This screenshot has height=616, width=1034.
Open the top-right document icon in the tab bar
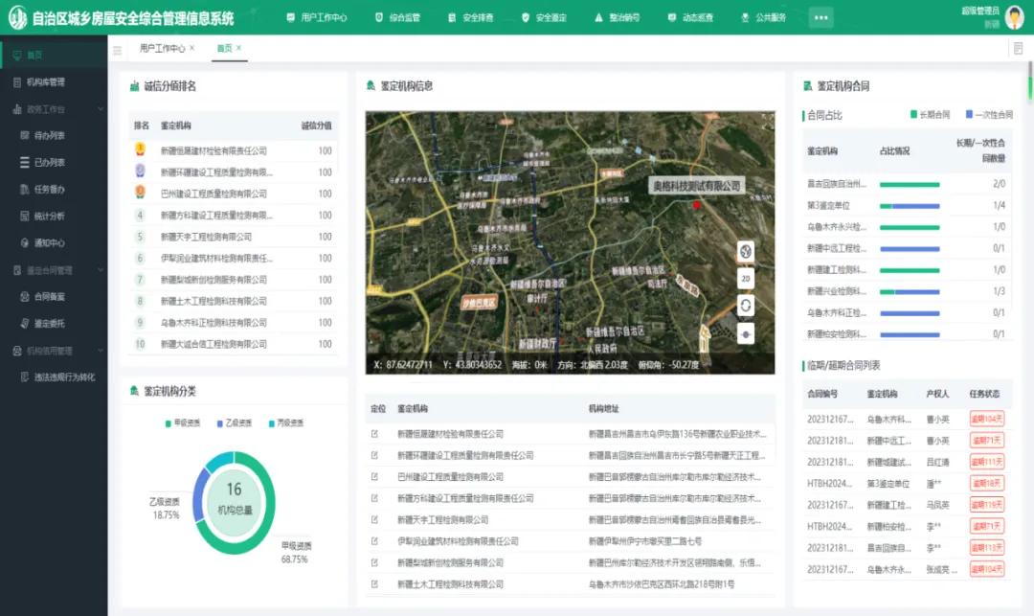point(1017,49)
